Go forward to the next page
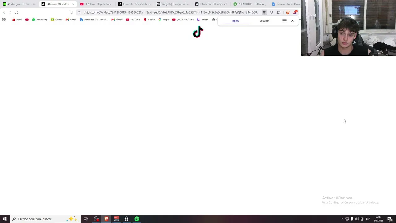Viewport: 396px width, 223px height. tap(10, 12)
